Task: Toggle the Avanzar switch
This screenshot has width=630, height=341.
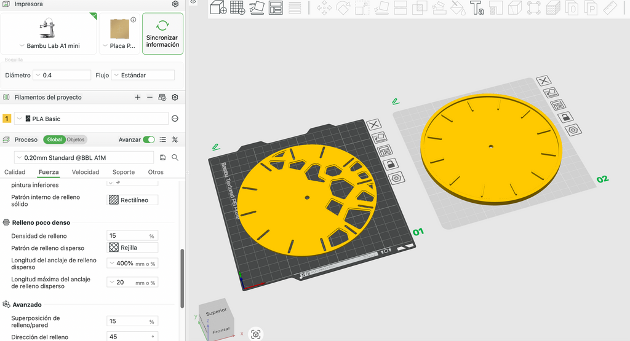Action: tap(149, 139)
